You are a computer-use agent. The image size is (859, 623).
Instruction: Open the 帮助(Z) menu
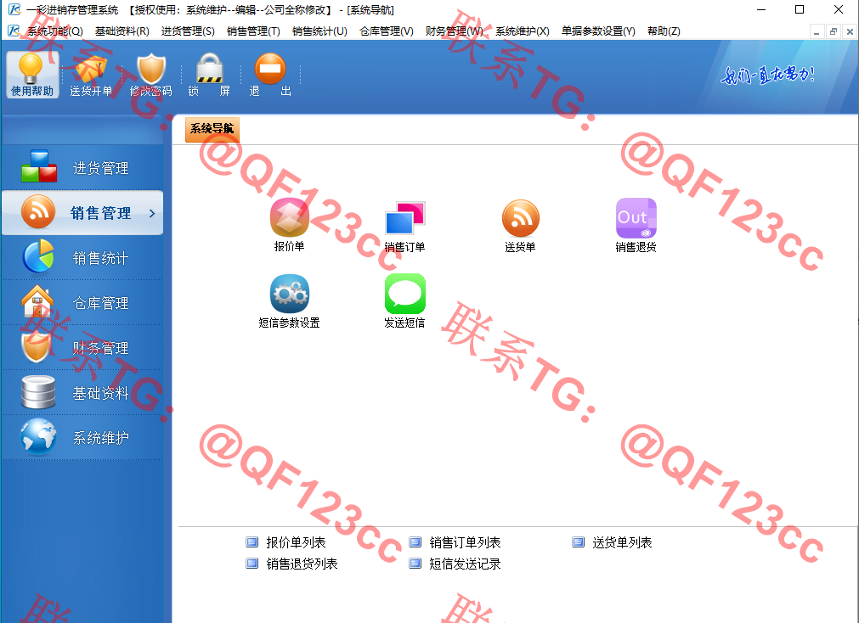click(x=664, y=31)
